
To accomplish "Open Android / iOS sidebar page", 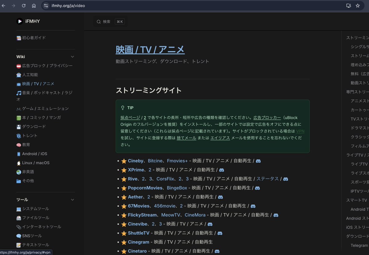I will tap(32, 154).
